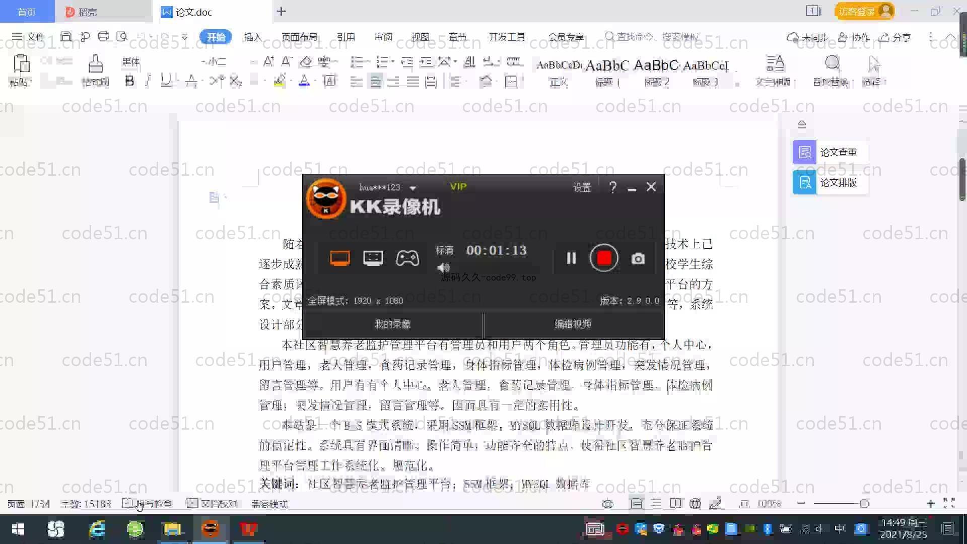Expand quick access toolbar dropdown arrow
The image size is (967, 544).
coord(185,37)
